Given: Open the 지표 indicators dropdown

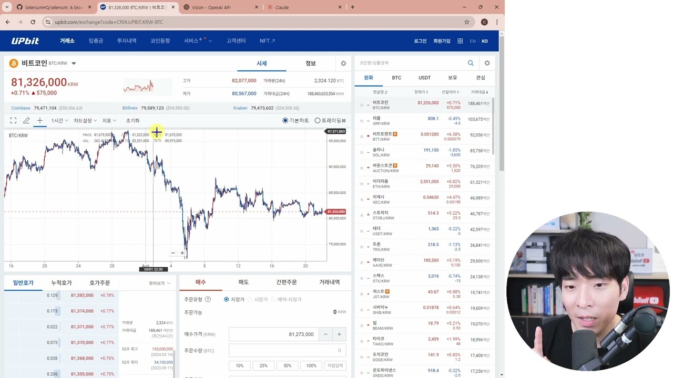Looking at the screenshot, I should tap(109, 121).
